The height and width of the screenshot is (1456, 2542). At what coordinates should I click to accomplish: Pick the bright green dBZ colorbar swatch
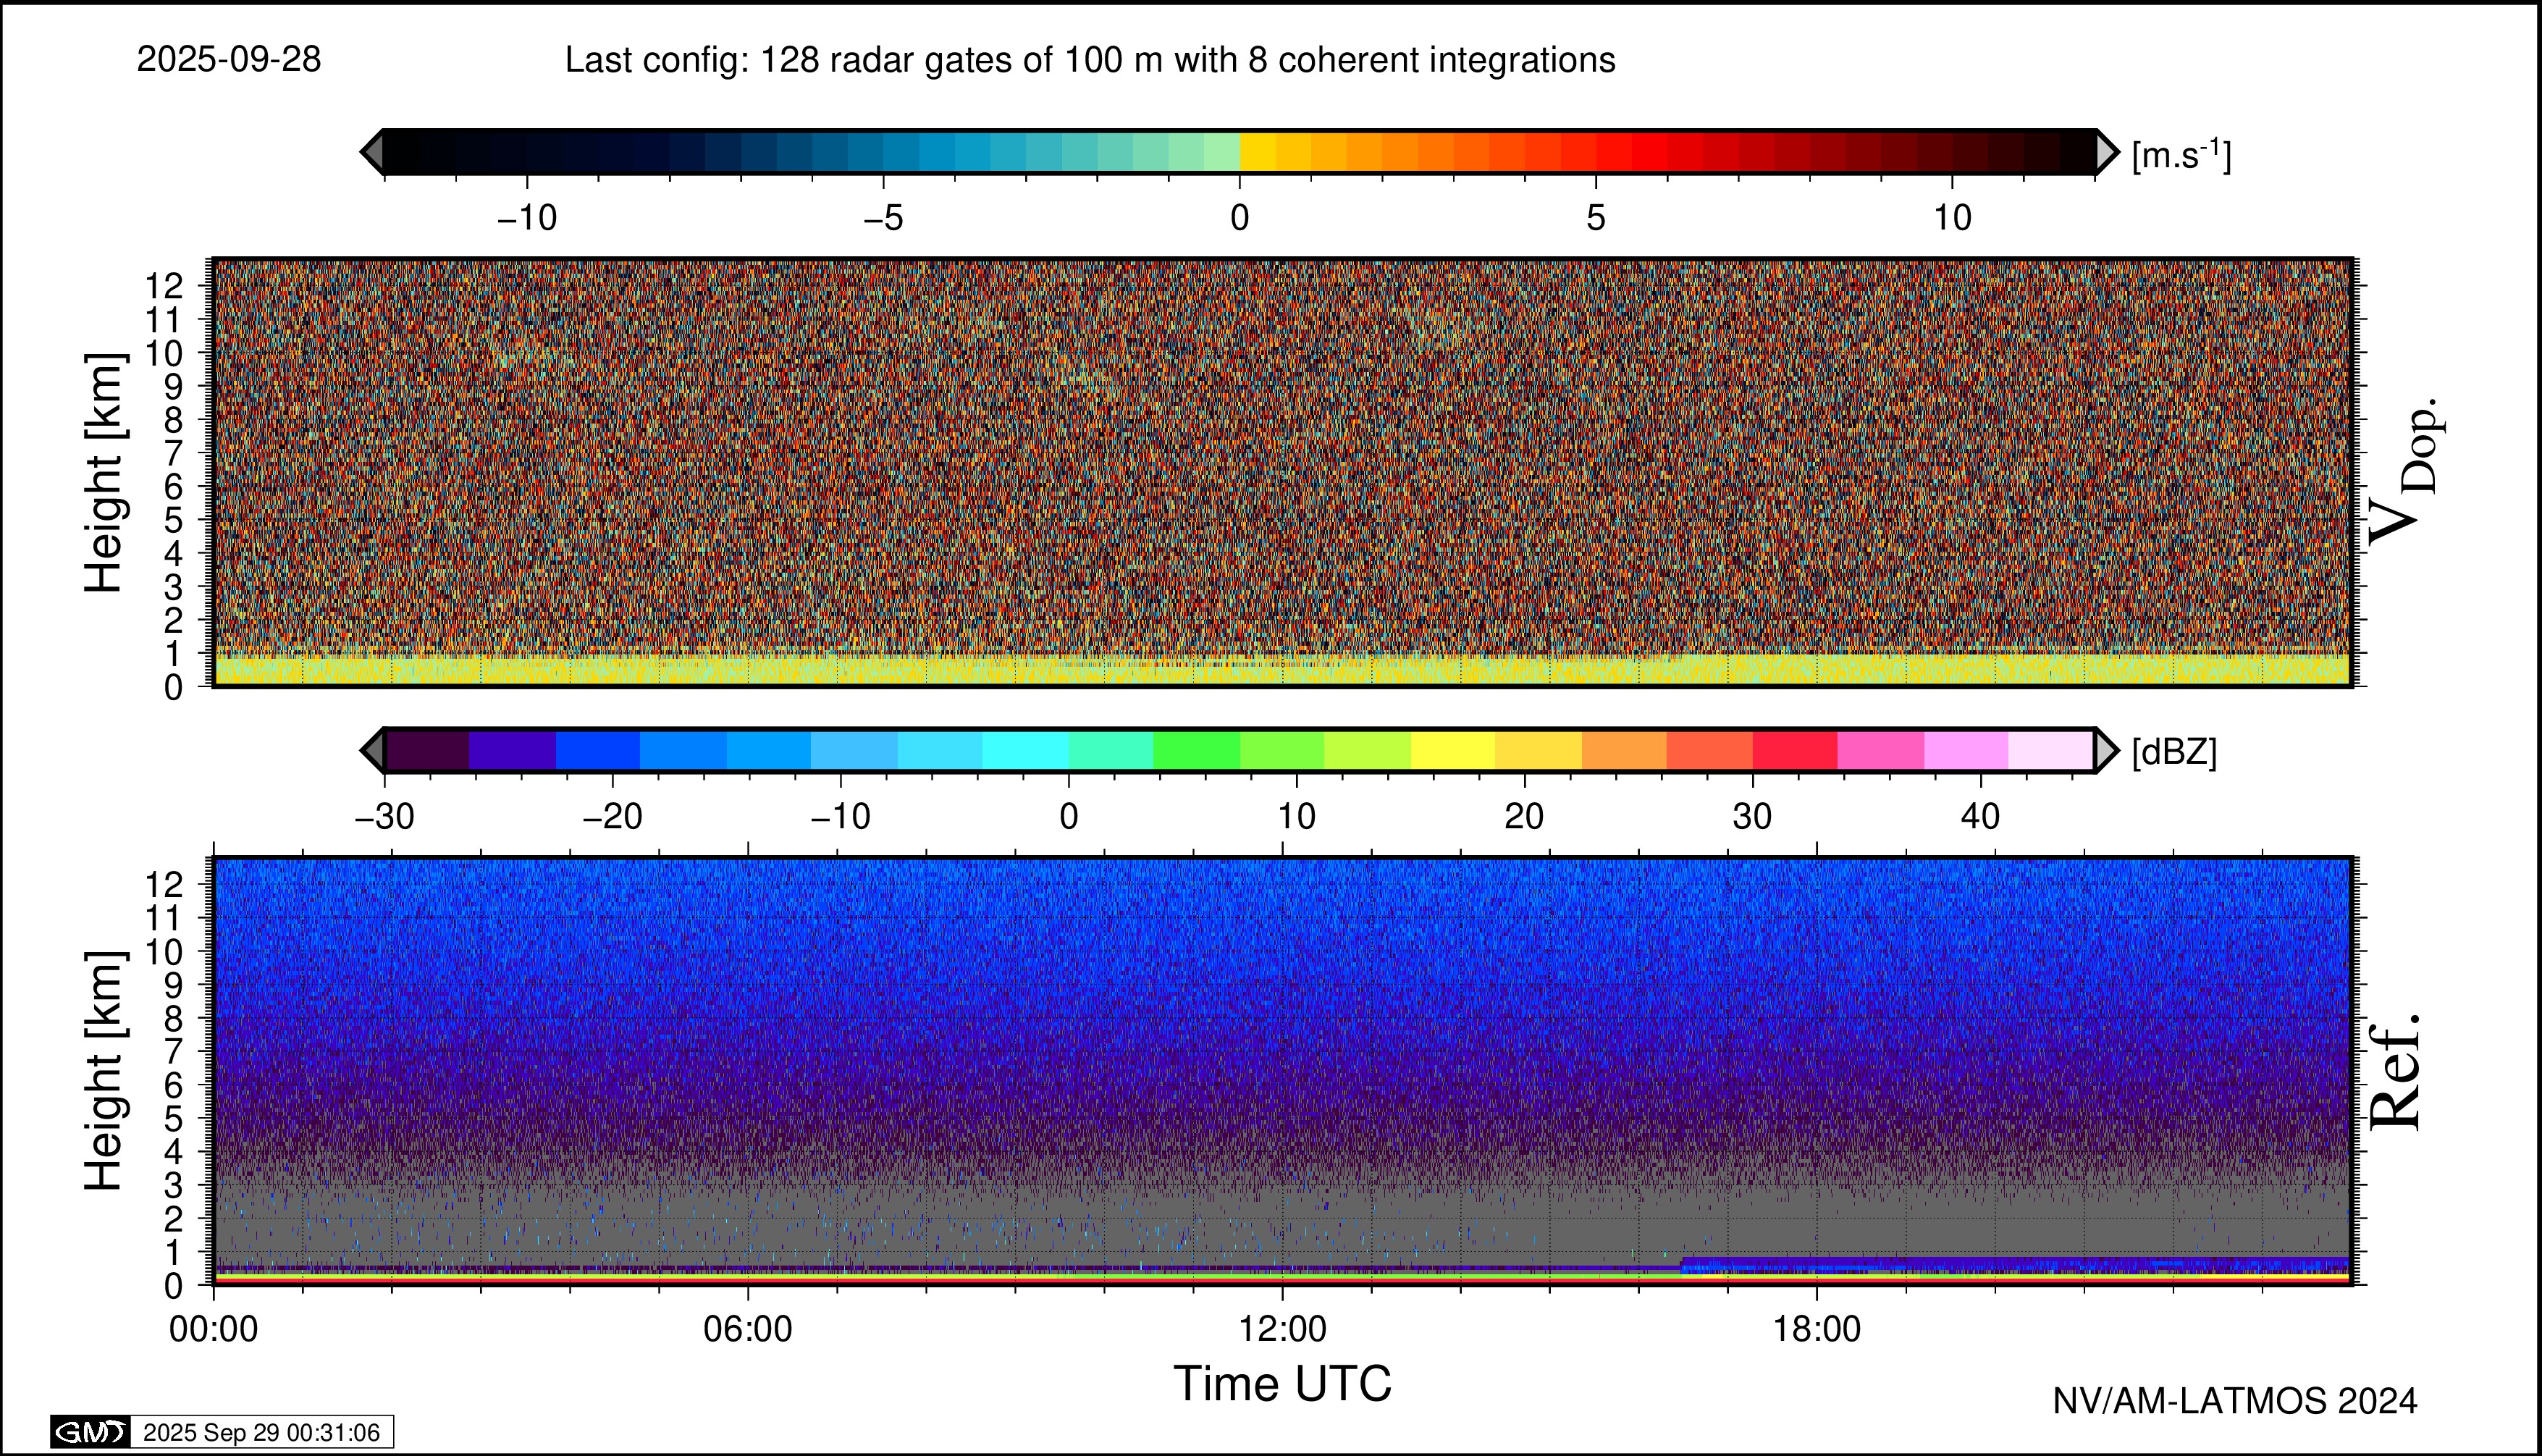1196,750
